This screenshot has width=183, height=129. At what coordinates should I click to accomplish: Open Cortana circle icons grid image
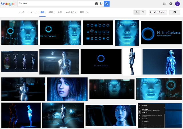98,33
